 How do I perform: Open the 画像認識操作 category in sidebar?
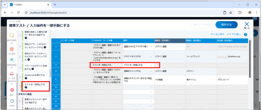click(12, 60)
